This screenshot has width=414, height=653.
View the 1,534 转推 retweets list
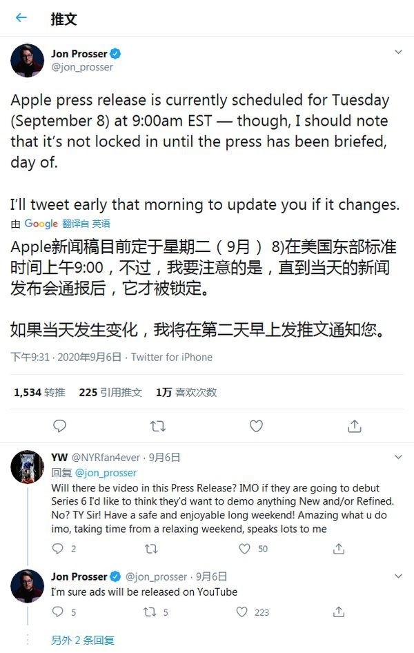[x=39, y=392]
